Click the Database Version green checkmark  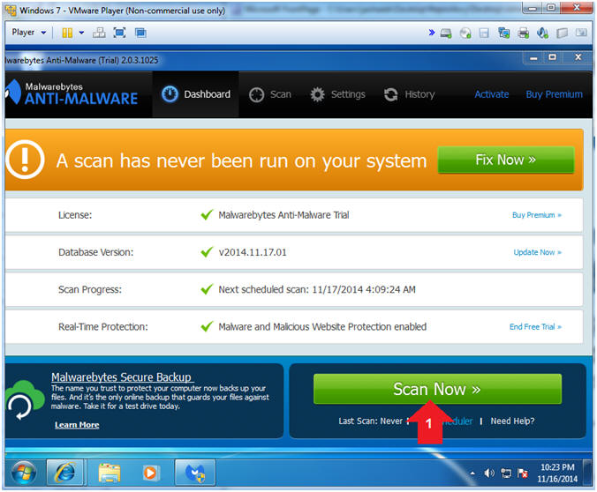click(x=207, y=251)
